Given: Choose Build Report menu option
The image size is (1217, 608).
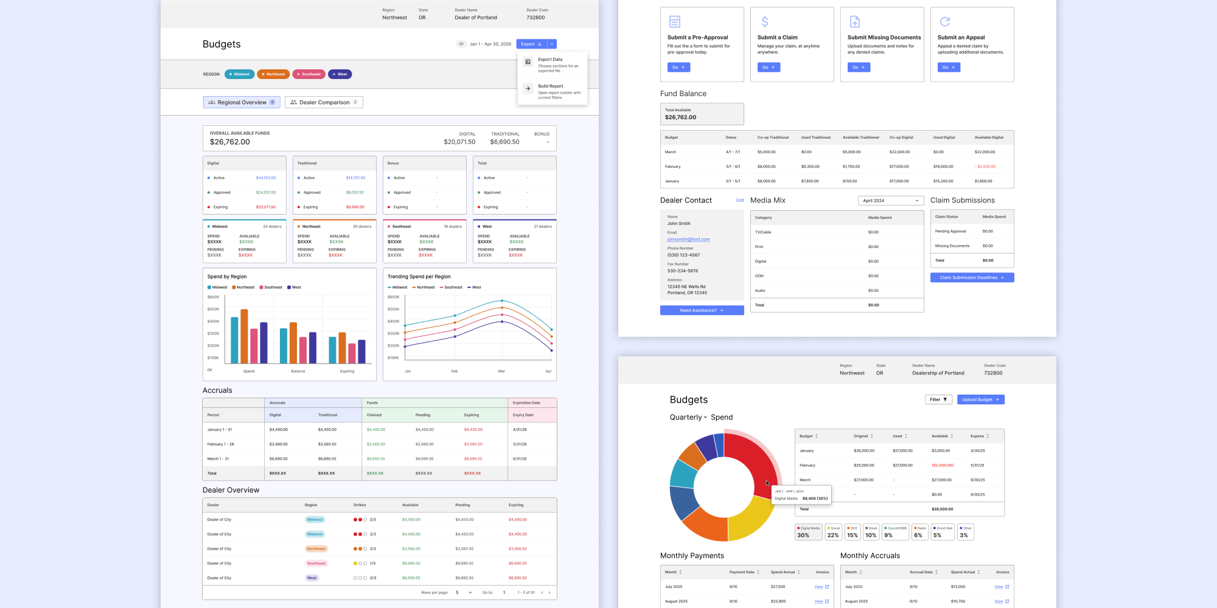Looking at the screenshot, I should coord(553,92).
